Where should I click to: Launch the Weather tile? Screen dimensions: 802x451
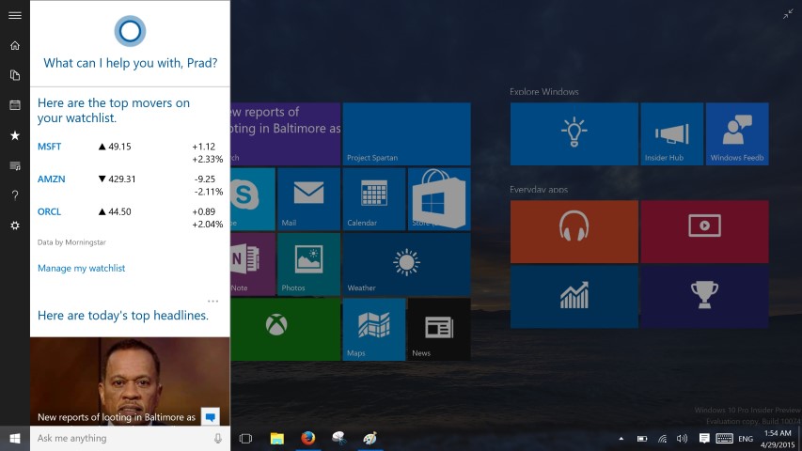(406, 265)
